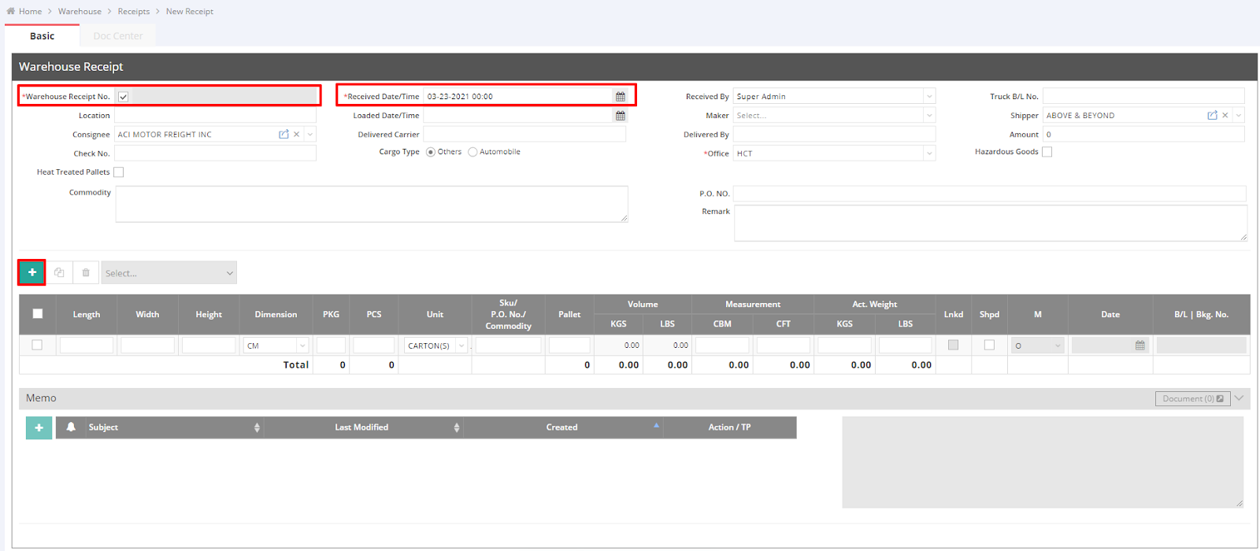Click the Document (0) button

pyautogui.click(x=1192, y=399)
